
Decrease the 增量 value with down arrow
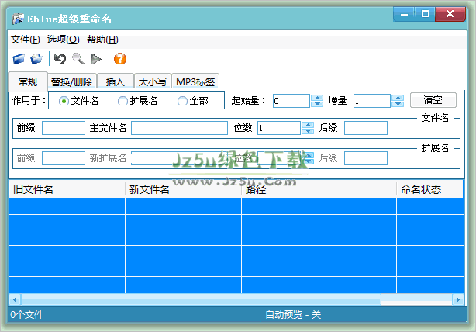coord(398,104)
